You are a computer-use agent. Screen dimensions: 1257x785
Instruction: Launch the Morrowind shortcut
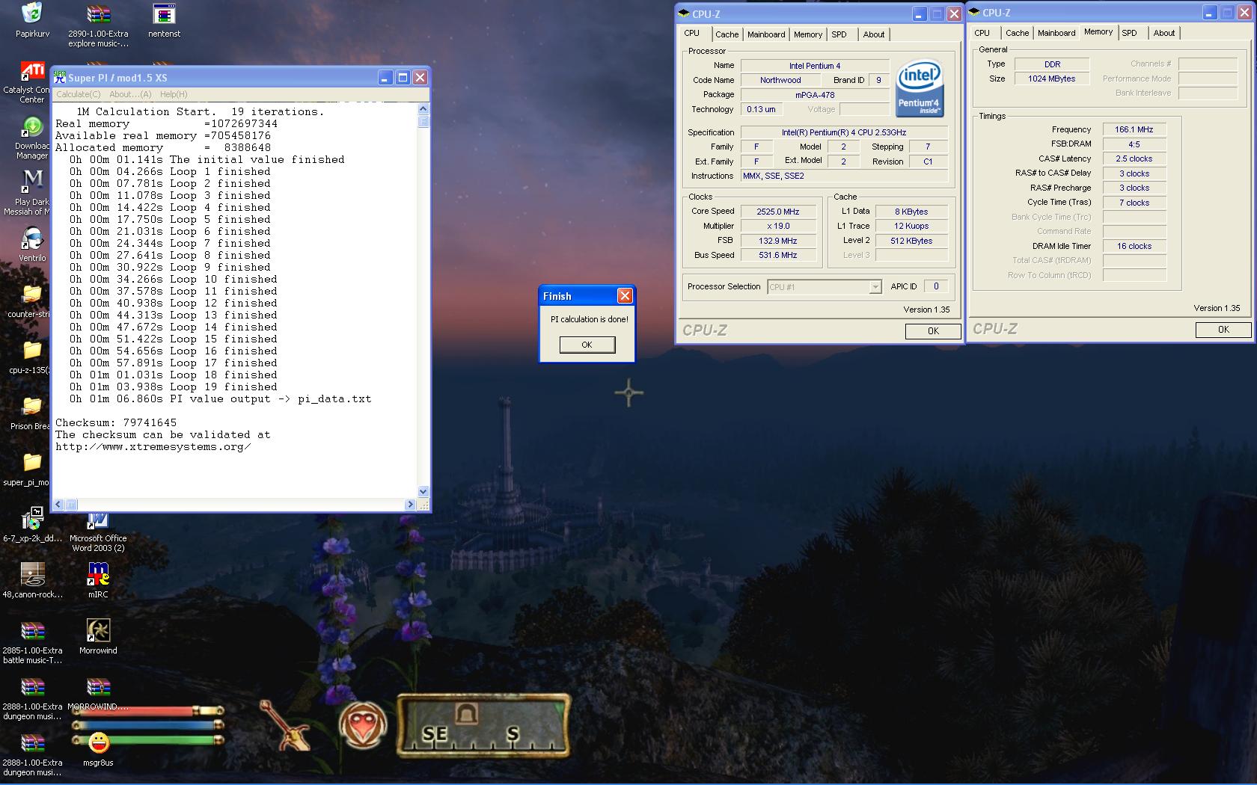click(x=98, y=632)
